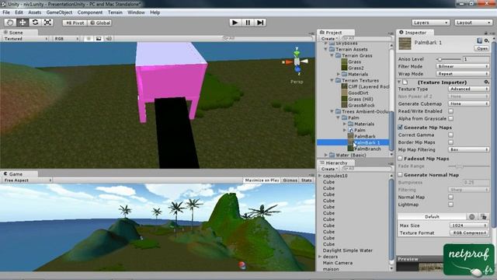Open the Layers dropdown
Image resolution: width=497 pixels, height=280 pixels.
[431, 23]
